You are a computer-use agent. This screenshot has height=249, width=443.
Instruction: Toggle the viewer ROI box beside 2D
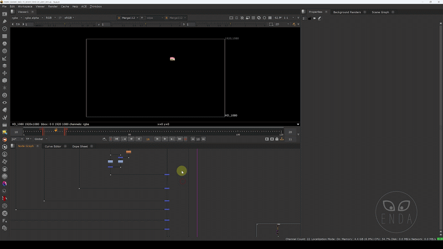point(271,24)
